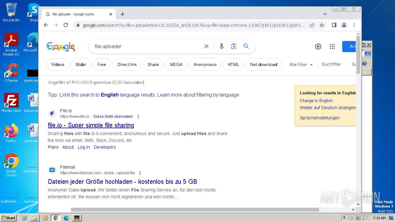Screen dimensions: 395x222
Task: Open Chrome three-dot menu
Action: click(x=354, y=25)
